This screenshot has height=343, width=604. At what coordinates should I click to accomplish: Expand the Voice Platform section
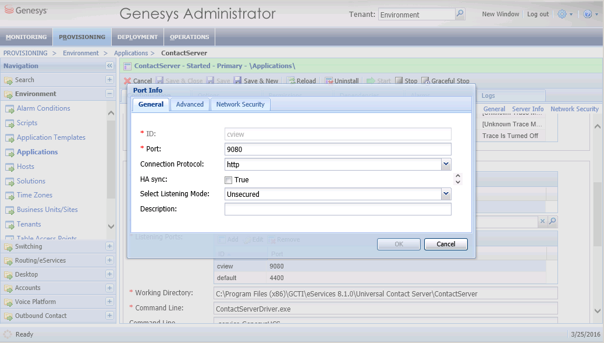(109, 302)
